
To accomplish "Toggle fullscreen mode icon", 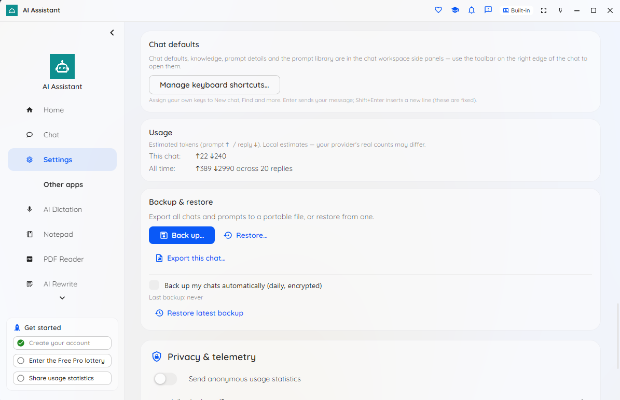I will click(544, 10).
